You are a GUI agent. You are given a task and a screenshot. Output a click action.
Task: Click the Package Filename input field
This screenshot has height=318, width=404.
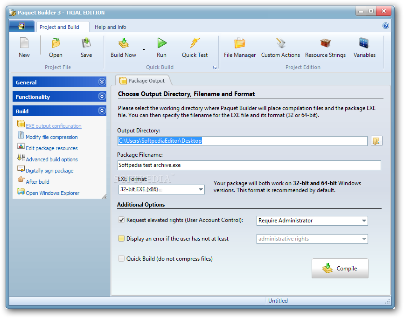click(x=249, y=165)
